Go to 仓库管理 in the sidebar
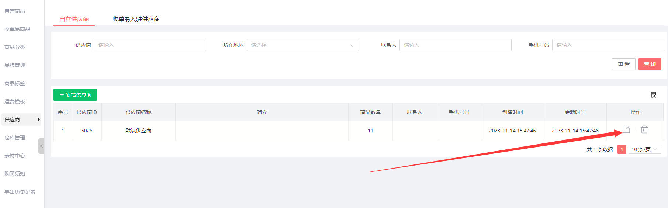 click(15, 138)
